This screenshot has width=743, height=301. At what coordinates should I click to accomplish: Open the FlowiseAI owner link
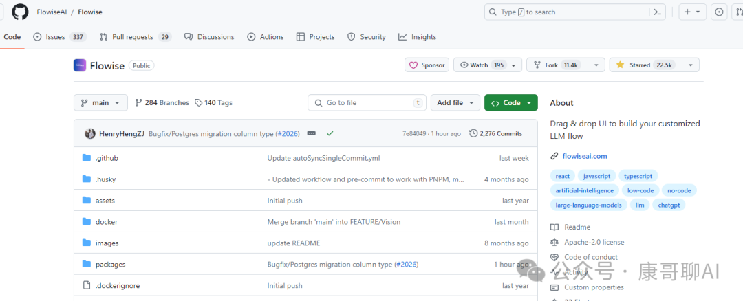[x=52, y=12]
